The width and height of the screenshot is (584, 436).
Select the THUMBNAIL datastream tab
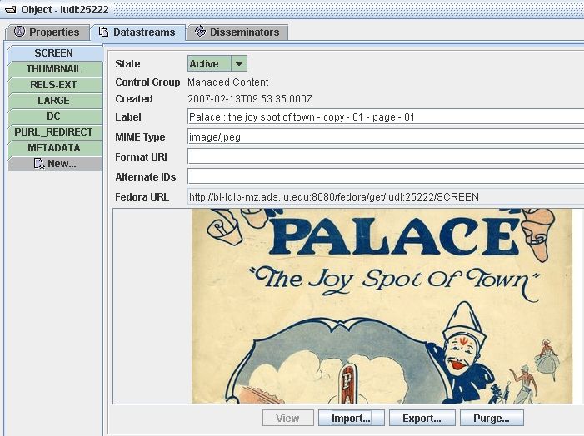pyautogui.click(x=54, y=69)
